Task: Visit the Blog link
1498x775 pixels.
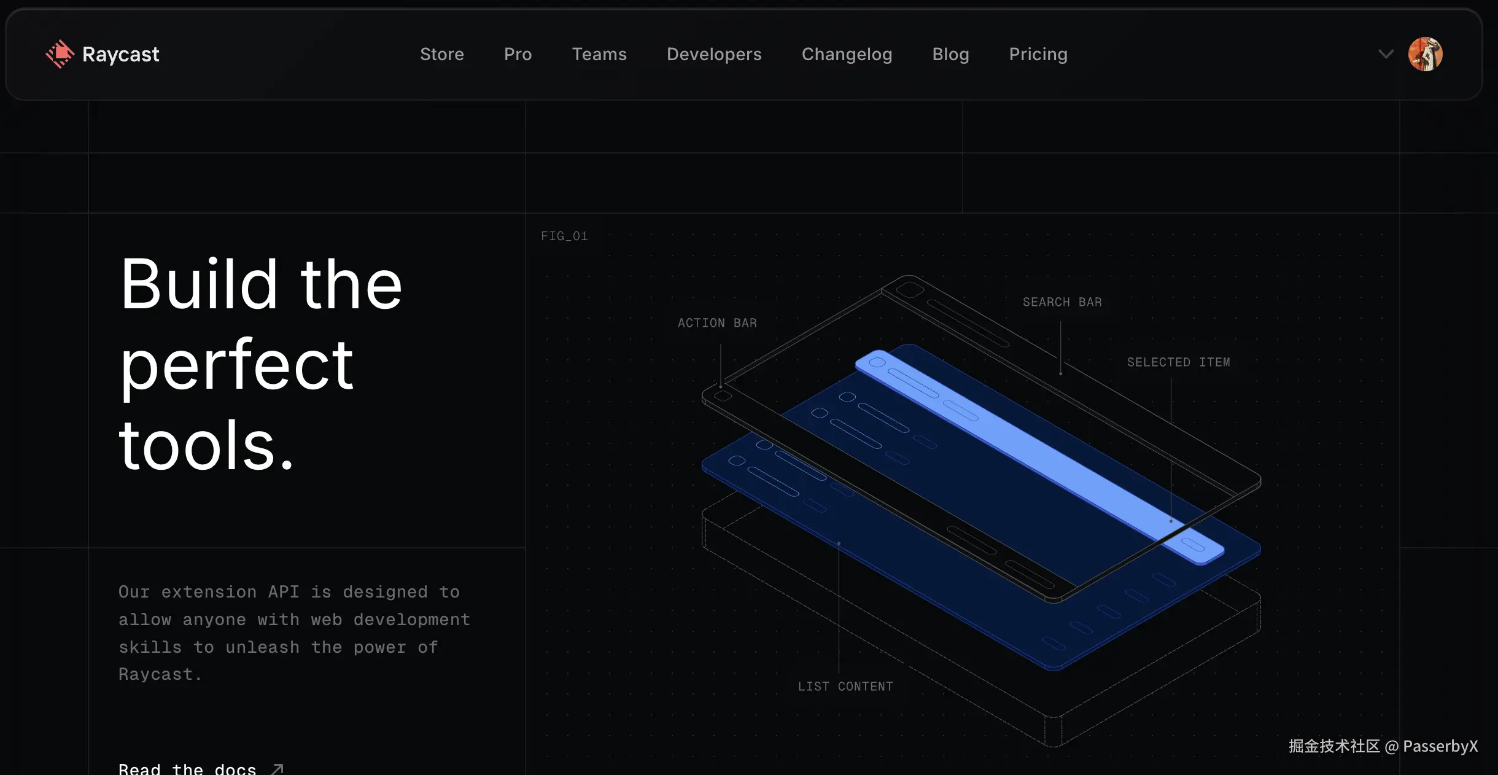Action: [950, 54]
